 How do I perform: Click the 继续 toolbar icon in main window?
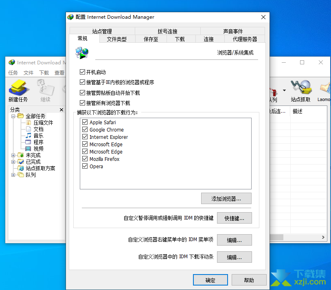coord(45,88)
